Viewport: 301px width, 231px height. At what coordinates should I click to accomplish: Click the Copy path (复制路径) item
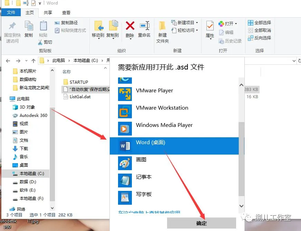(x=66, y=23)
